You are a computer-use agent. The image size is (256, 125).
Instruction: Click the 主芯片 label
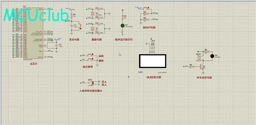click(34, 64)
